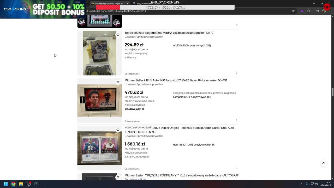Open Chrome from the taskbar
Image resolution: width=334 pixels, height=188 pixels.
(13, 184)
